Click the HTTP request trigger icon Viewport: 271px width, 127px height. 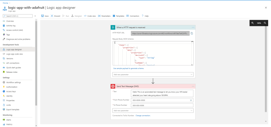[113, 27]
